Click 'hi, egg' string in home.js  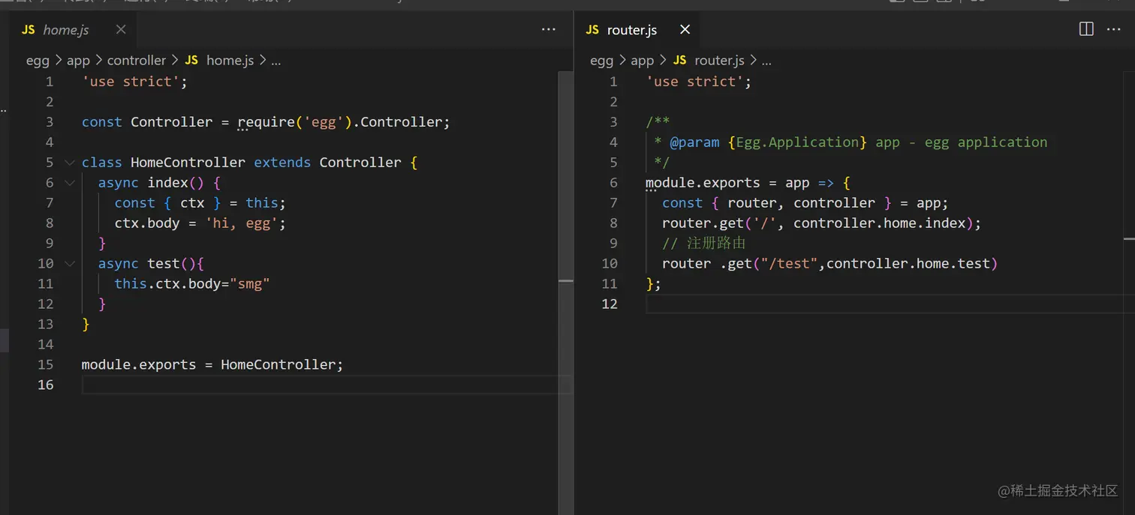click(242, 223)
